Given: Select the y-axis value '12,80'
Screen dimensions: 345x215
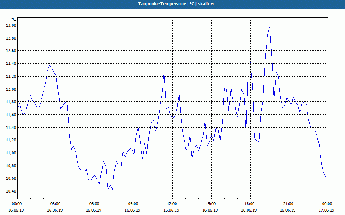Looking at the screenshot, I should pyautogui.click(x=11, y=38).
